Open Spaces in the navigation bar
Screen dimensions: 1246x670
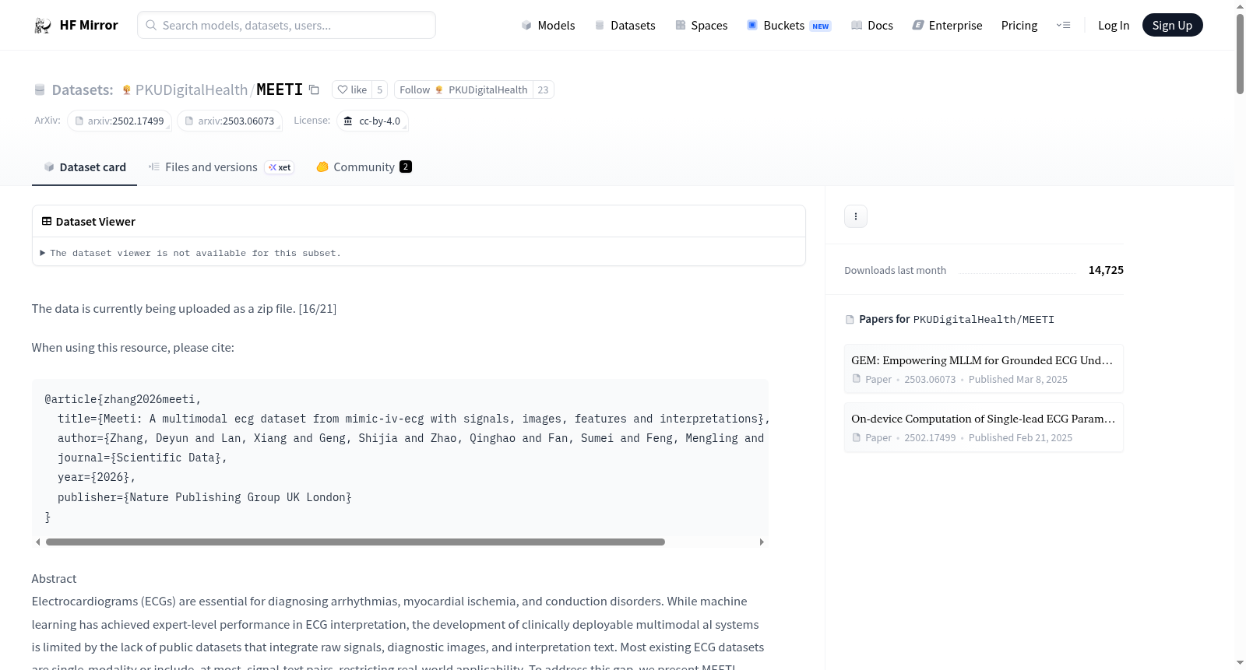click(702, 26)
